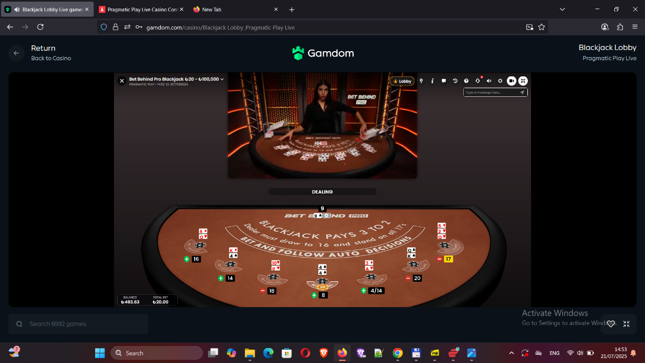The width and height of the screenshot is (645, 363).
Task: Reload the page with refresh icon
Action: pos(40,27)
